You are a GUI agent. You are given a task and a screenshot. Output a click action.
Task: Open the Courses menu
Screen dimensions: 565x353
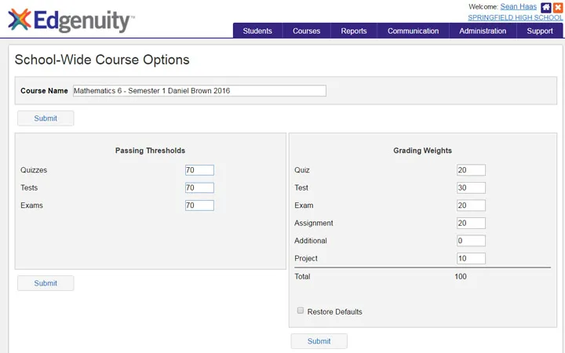click(x=306, y=31)
